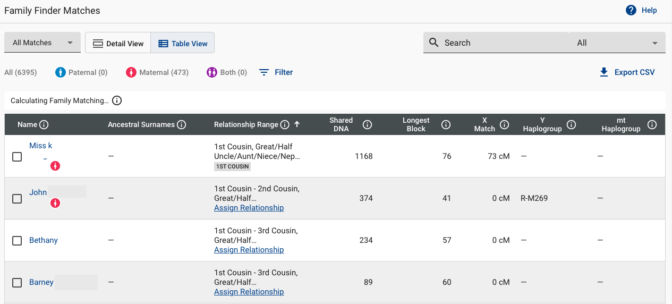672x304 pixels.
Task: Expand the search category All dropdown
Action: (617, 43)
